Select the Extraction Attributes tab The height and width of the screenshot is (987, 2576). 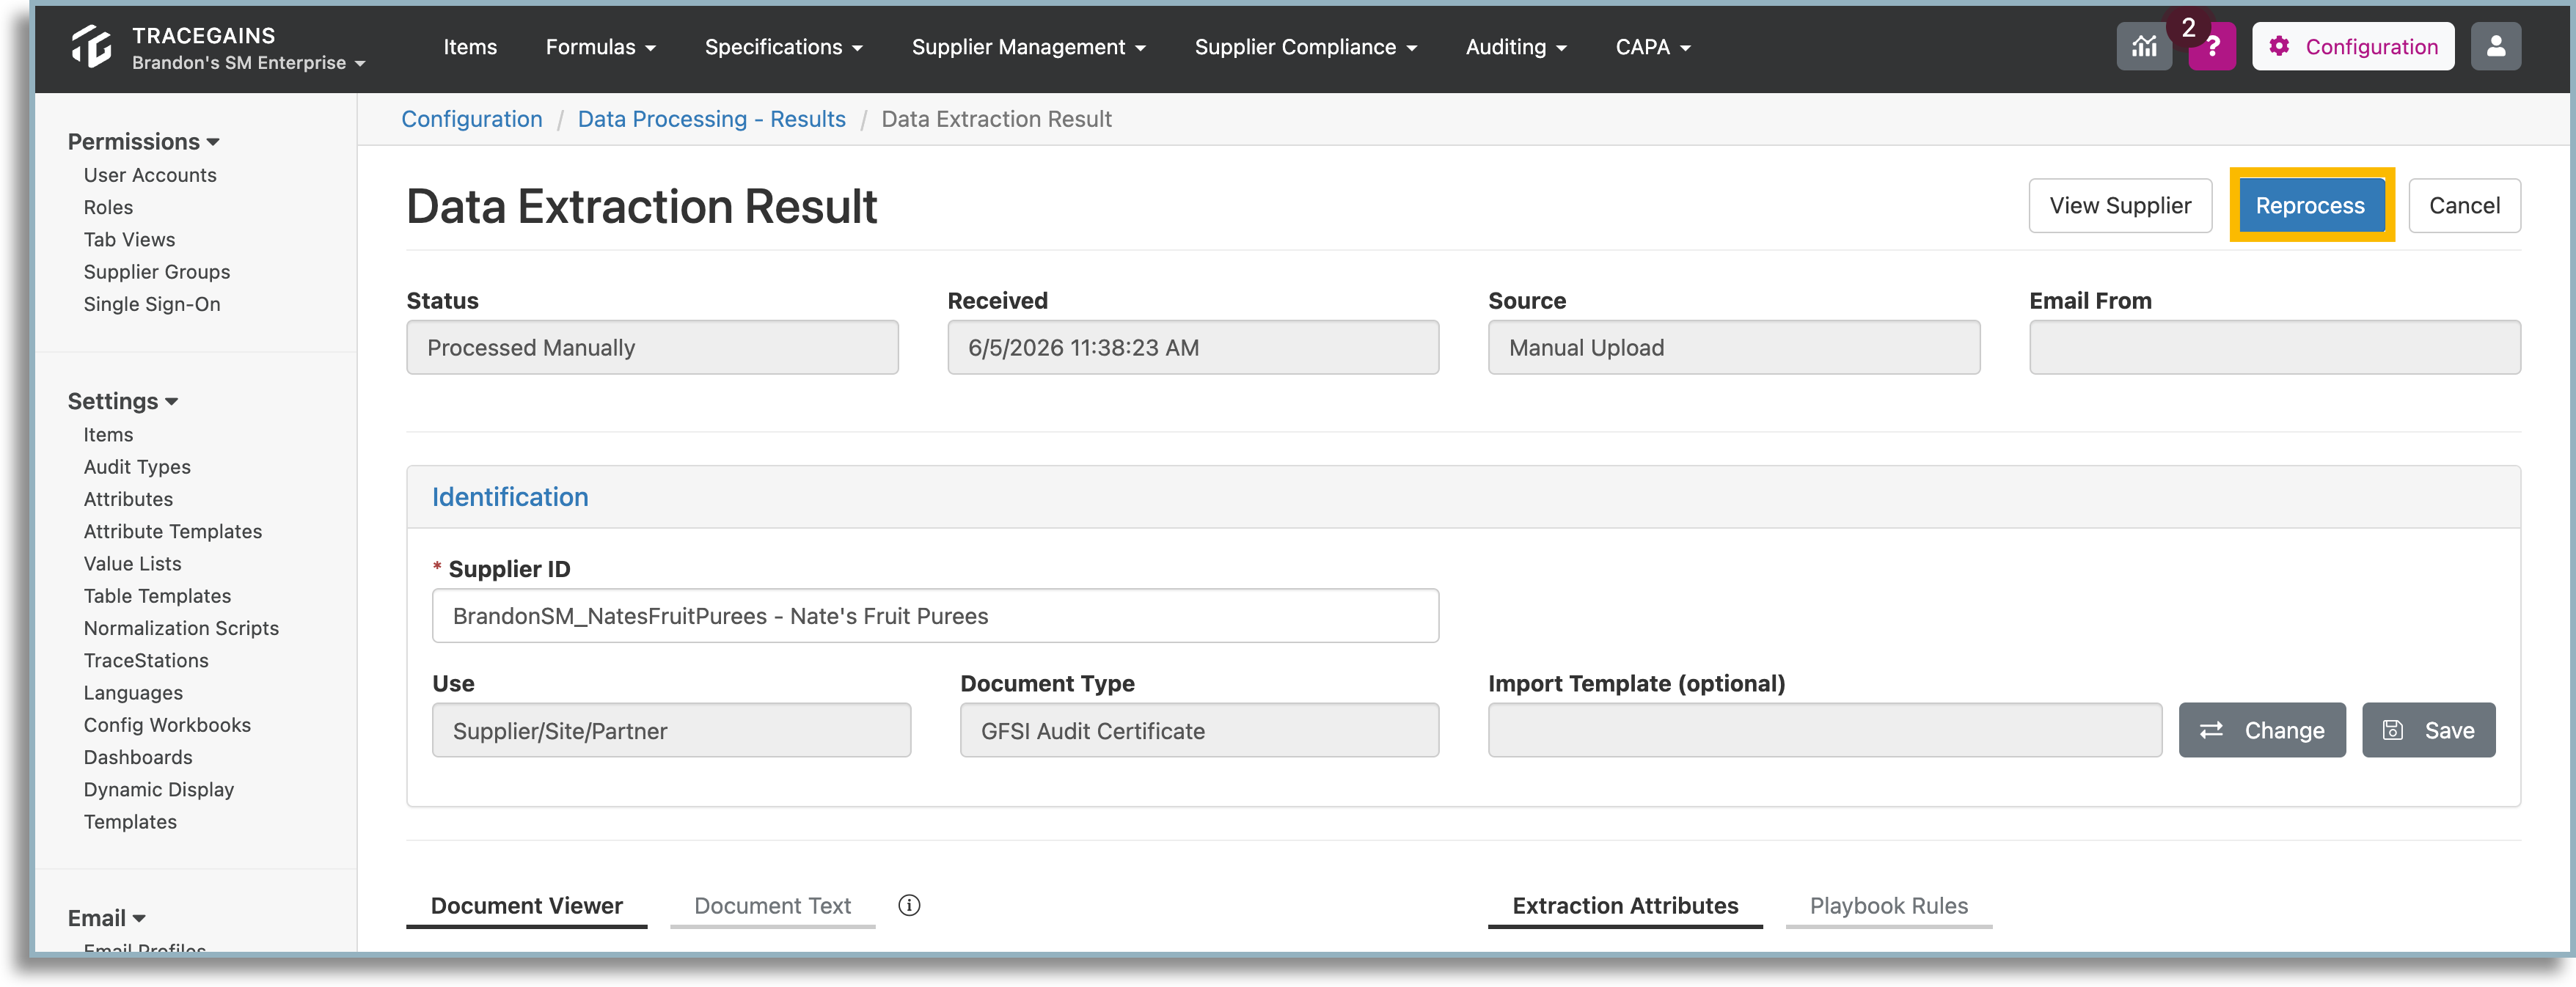click(1625, 906)
